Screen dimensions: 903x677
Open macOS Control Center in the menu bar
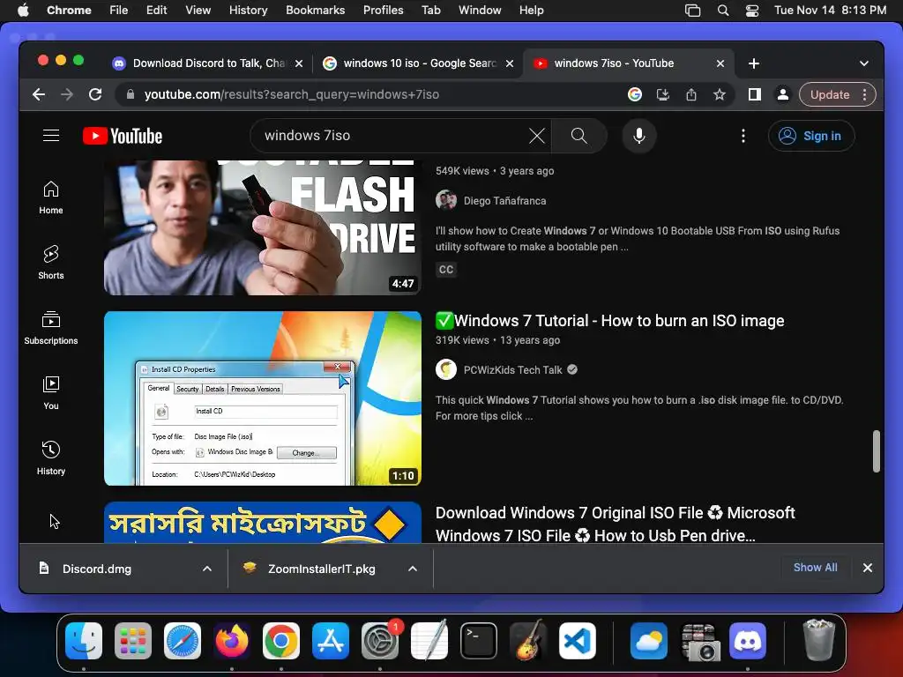(x=752, y=11)
